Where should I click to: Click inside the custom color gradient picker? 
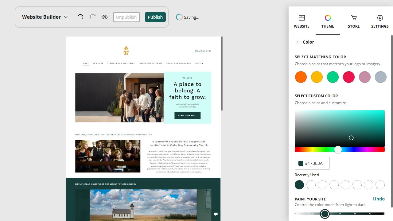340,128
